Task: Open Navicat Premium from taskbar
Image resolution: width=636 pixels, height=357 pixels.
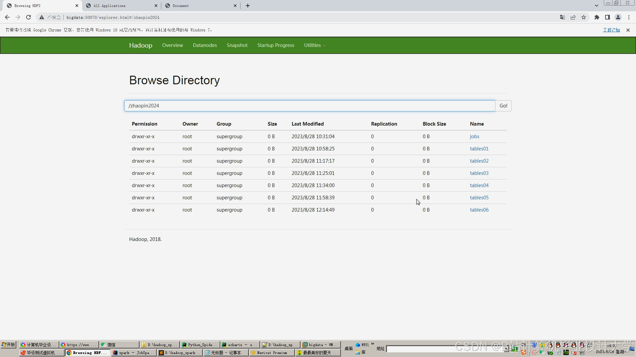Action: (x=272, y=353)
